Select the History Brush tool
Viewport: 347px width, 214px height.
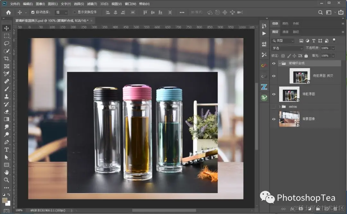tap(6, 104)
